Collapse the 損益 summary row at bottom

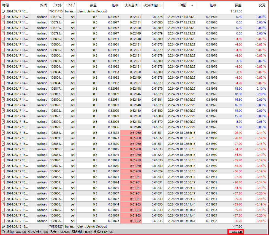(3, 232)
